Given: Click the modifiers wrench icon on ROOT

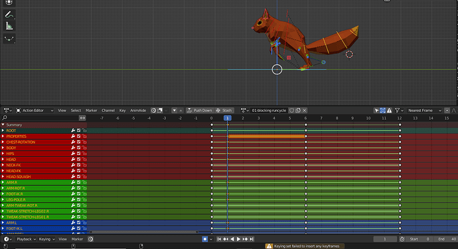Looking at the screenshot, I should (x=73, y=130).
